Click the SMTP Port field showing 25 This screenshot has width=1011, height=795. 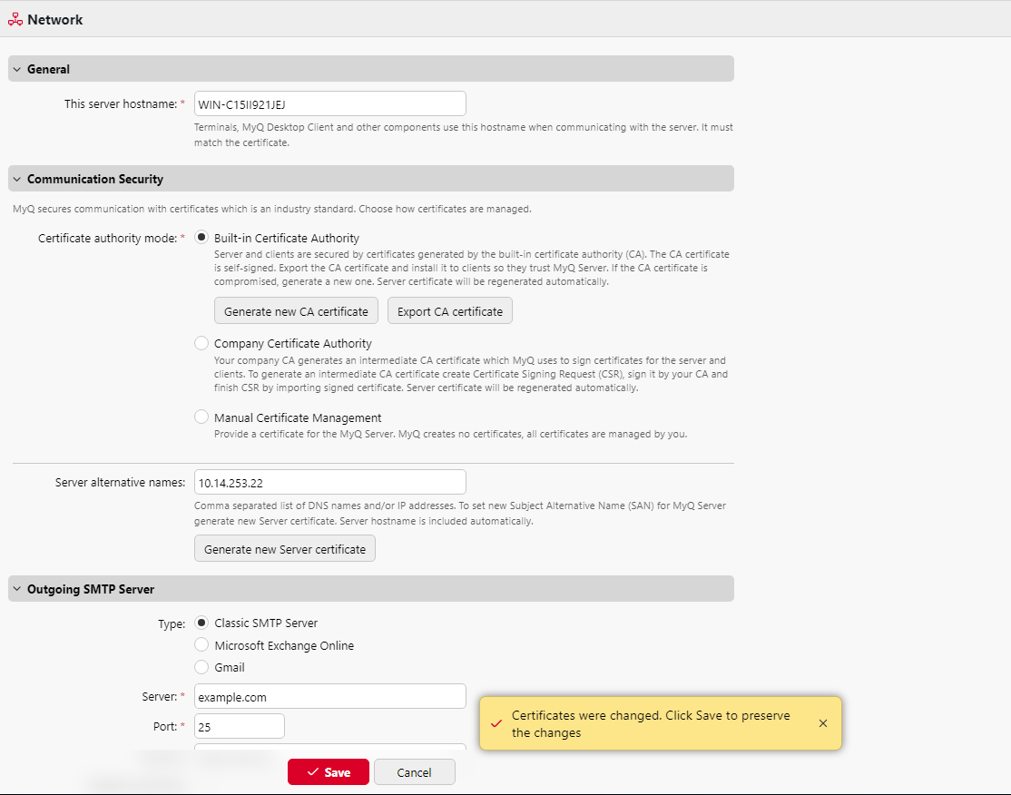(x=239, y=726)
